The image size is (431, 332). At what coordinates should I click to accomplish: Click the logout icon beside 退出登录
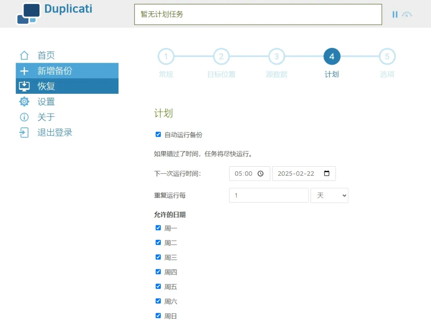point(24,133)
